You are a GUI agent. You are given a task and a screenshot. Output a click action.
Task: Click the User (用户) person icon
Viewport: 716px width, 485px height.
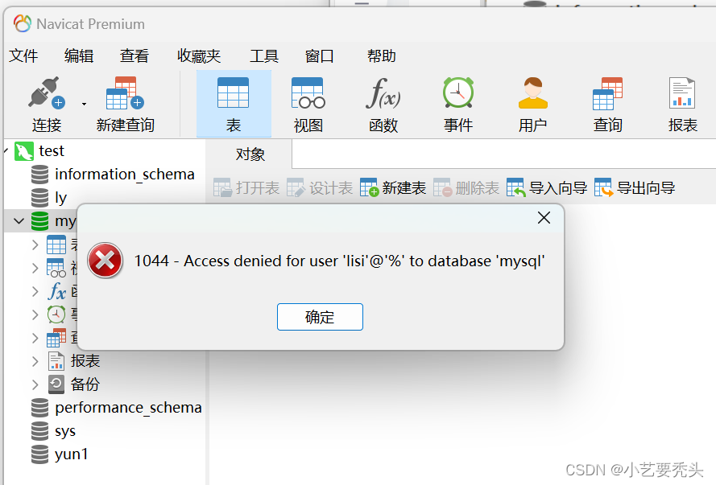[533, 93]
